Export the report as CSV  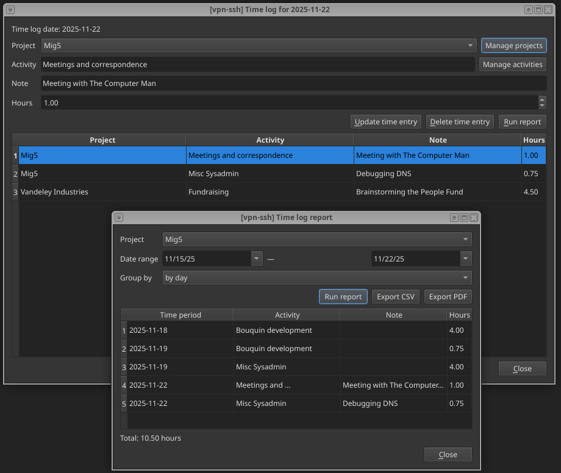395,296
